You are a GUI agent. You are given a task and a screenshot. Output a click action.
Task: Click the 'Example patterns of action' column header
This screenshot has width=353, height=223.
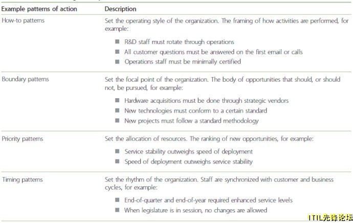coord(39,9)
